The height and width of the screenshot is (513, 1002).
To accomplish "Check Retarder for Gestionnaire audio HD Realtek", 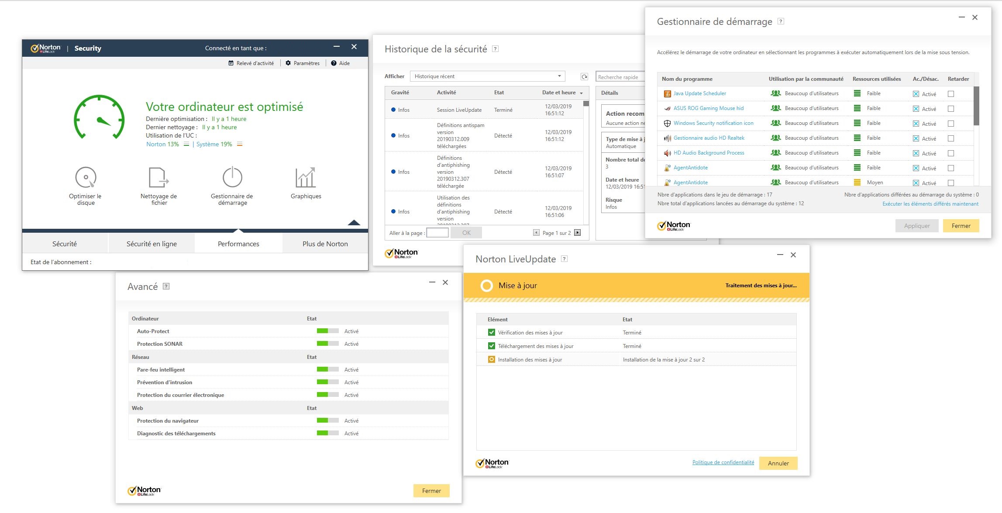I will coord(951,138).
